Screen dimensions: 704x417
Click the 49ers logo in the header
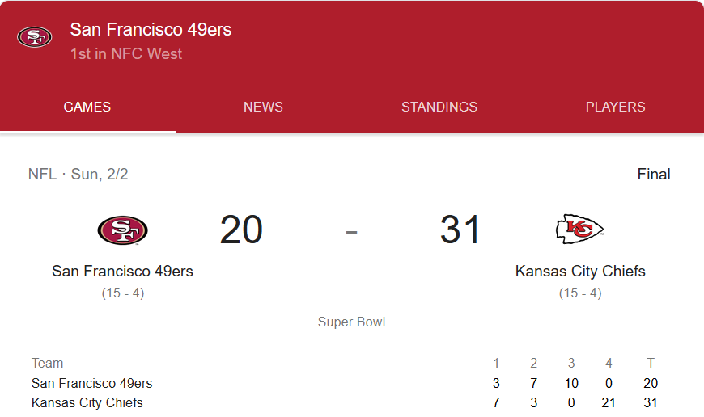[34, 37]
